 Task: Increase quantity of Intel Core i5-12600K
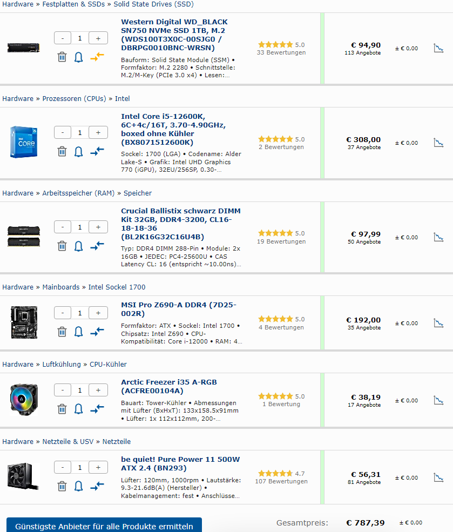click(98, 132)
